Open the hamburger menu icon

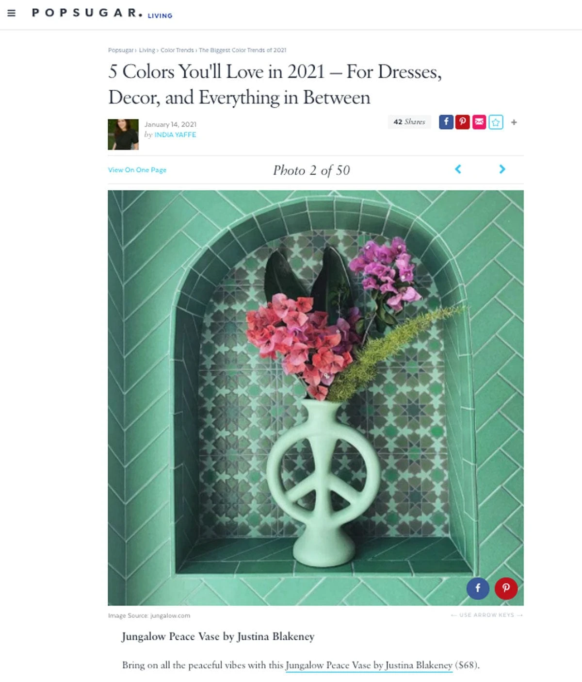[12, 13]
